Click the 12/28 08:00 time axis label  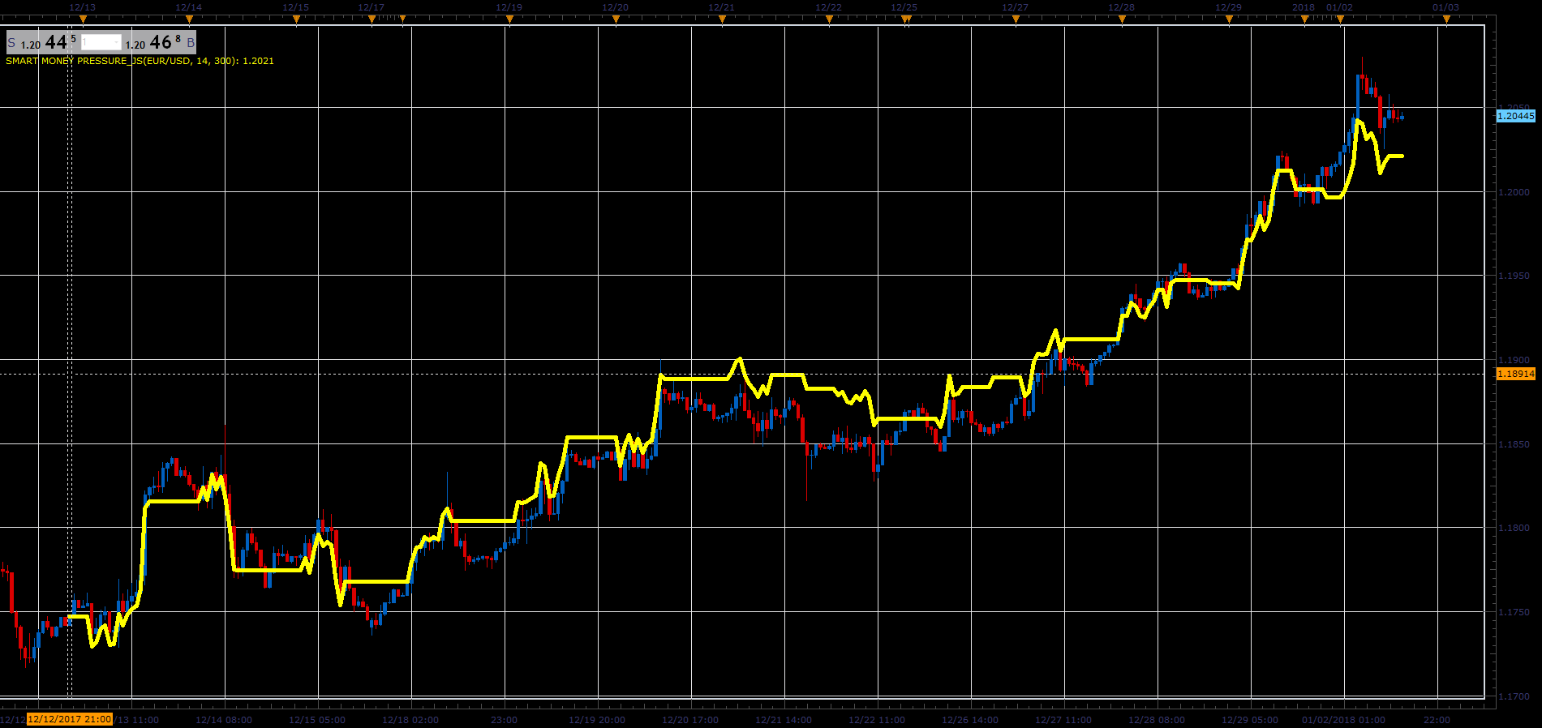tap(1157, 720)
